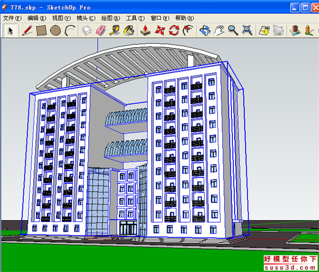Click the Zoom Extents tool
Screen dimensions: 319x272
247,31
